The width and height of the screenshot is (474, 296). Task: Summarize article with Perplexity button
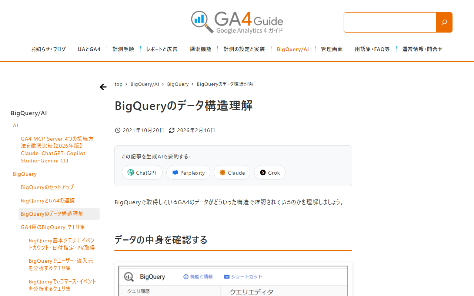click(x=188, y=172)
